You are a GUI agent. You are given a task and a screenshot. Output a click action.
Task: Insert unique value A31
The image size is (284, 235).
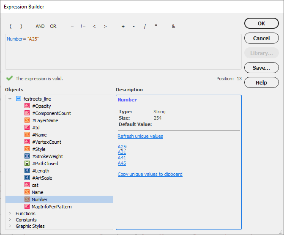coord(122,152)
